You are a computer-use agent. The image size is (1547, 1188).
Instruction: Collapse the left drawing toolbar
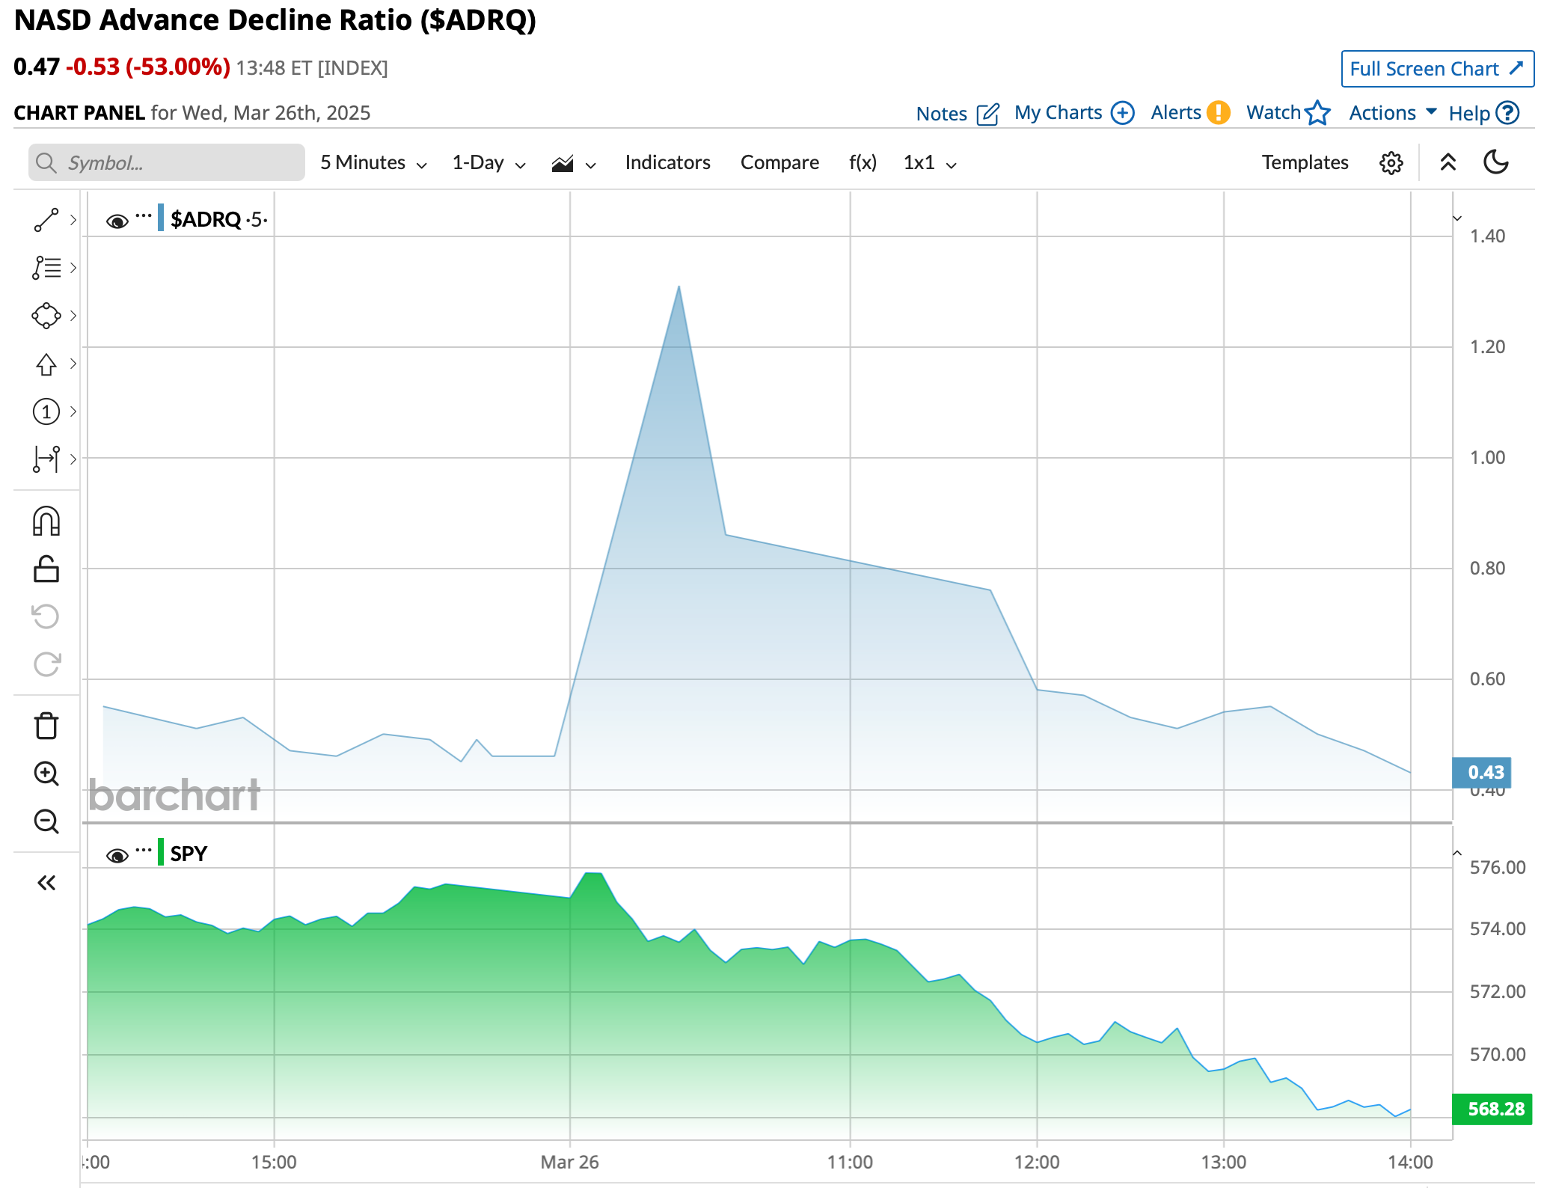coord(46,884)
